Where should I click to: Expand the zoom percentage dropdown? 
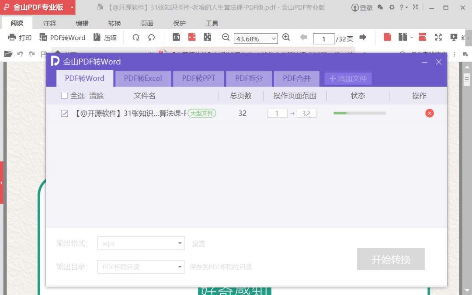[274, 39]
